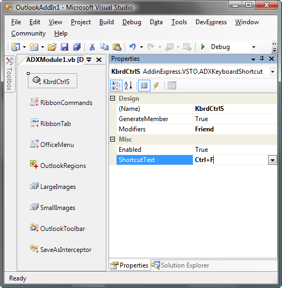282x288 pixels.
Task: Select the OutlookRegions component
Action: [58, 165]
